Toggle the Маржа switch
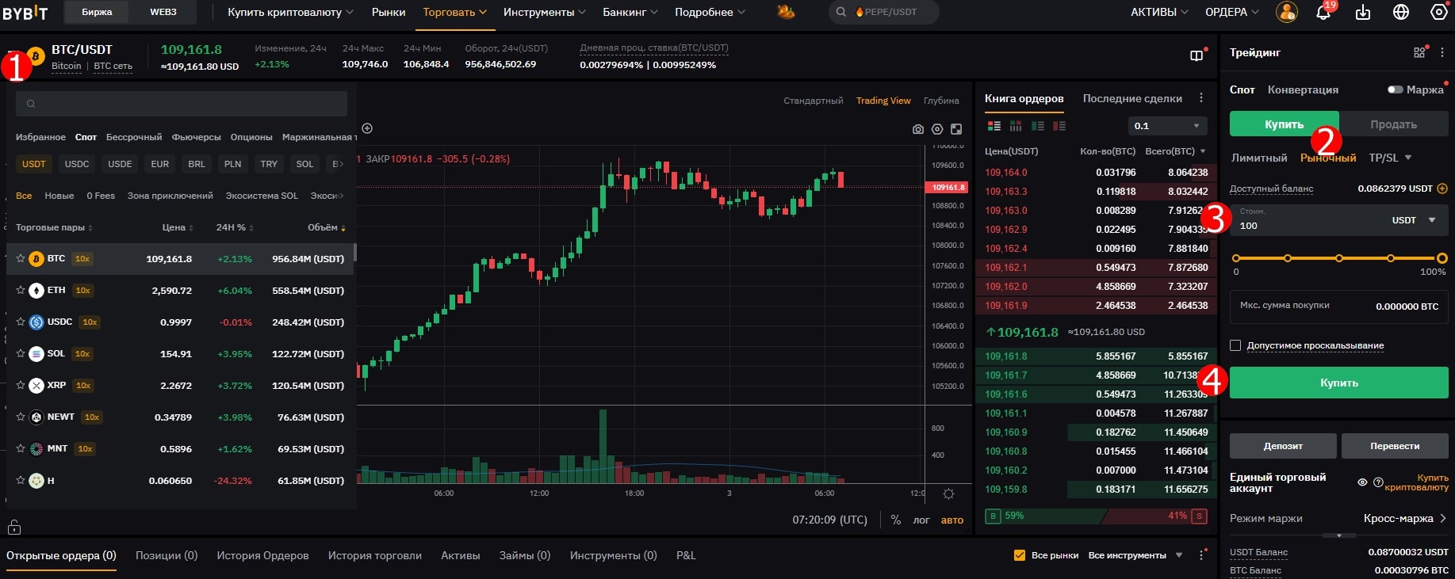This screenshot has height=579, width=1455. click(1396, 90)
